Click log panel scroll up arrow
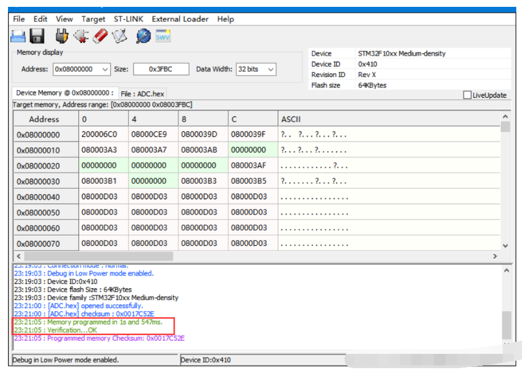522x371 pixels. point(507,271)
